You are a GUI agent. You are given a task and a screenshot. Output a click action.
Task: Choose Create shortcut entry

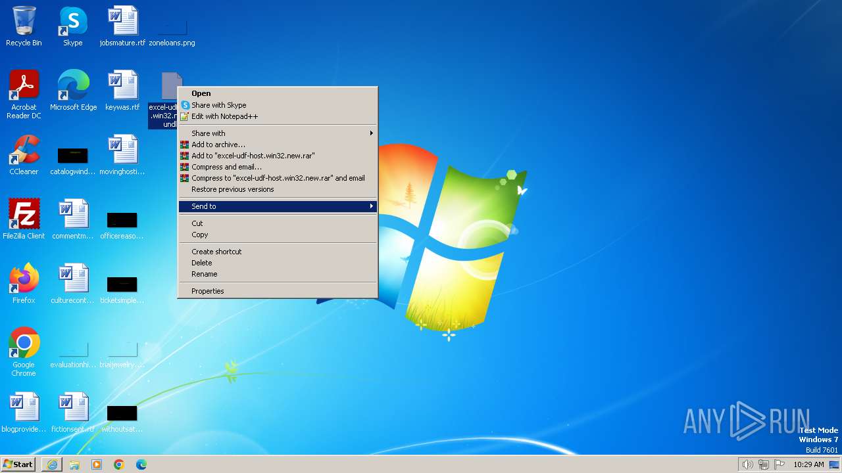[278, 252]
